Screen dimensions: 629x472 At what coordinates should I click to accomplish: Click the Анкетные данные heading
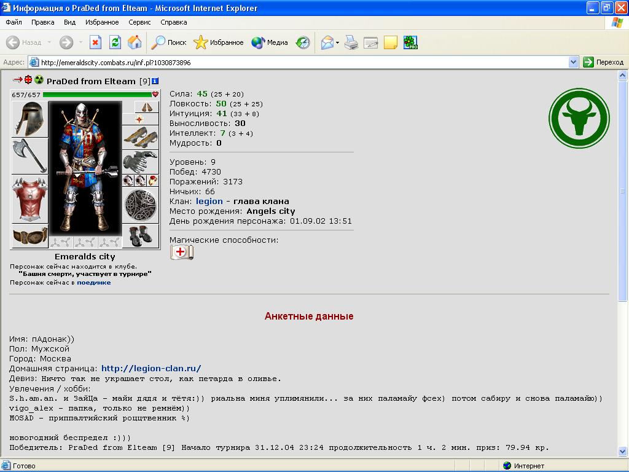point(309,317)
